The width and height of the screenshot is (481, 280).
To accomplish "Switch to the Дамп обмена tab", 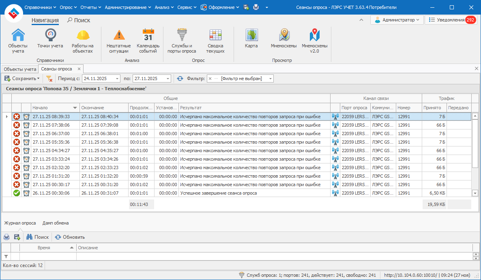I will click(56, 223).
